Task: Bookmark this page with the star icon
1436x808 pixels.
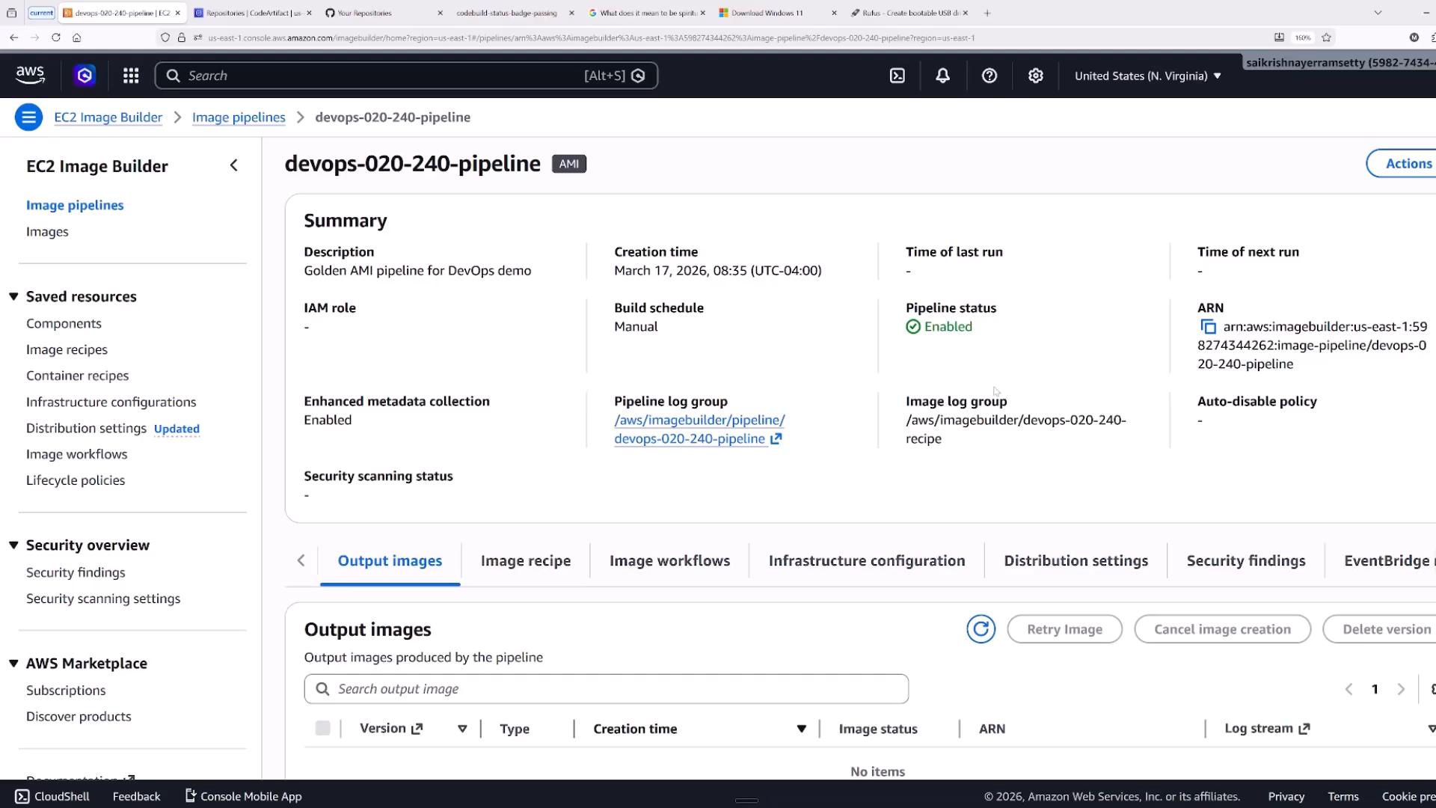Action: 1326,37
